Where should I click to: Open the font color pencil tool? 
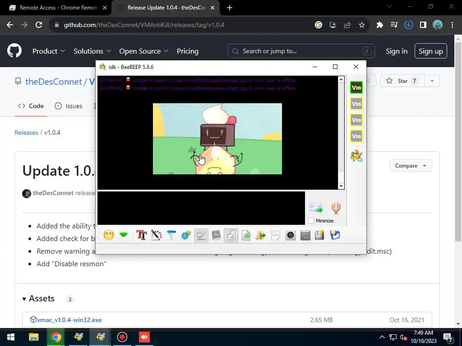coord(157,235)
